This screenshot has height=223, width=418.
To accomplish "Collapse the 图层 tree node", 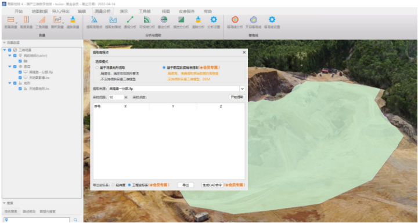I will tap(10, 67).
